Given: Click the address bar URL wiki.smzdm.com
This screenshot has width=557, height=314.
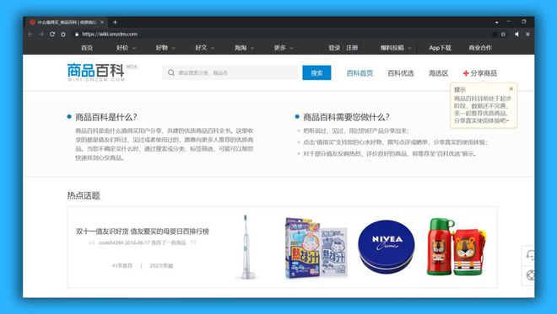Looking at the screenshot, I should point(110,34).
